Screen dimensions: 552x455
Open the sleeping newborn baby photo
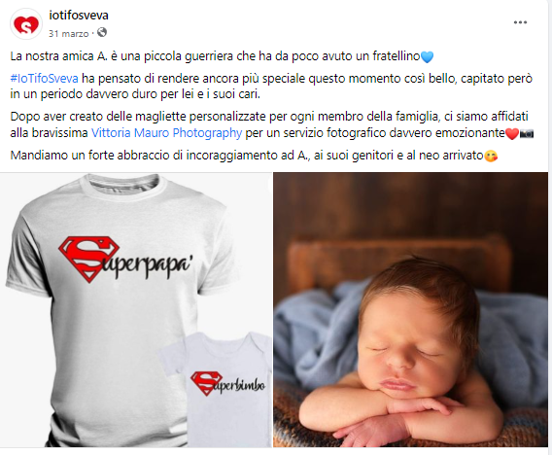(x=410, y=310)
